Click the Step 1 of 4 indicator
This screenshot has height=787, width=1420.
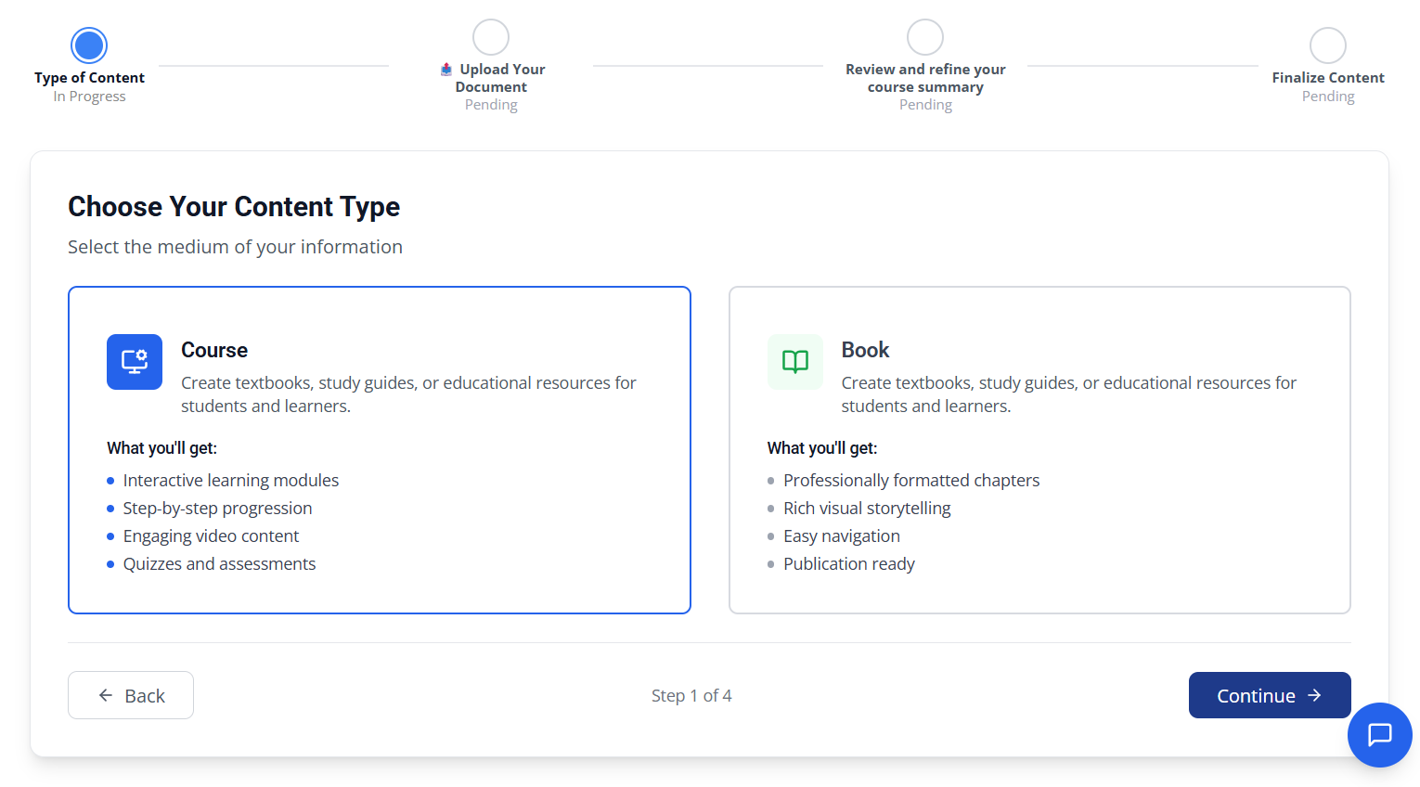pos(691,694)
